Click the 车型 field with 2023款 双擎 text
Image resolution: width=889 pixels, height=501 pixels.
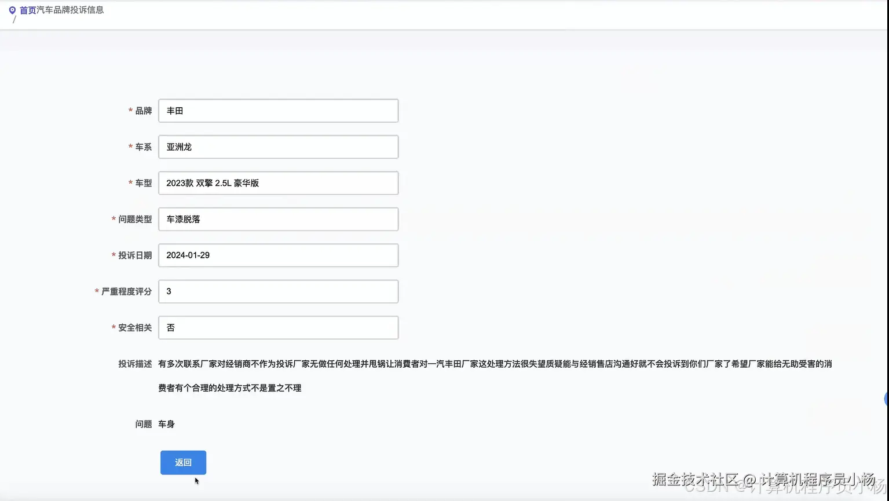(278, 182)
